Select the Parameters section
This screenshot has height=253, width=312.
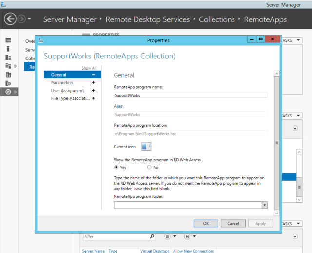coord(62,82)
